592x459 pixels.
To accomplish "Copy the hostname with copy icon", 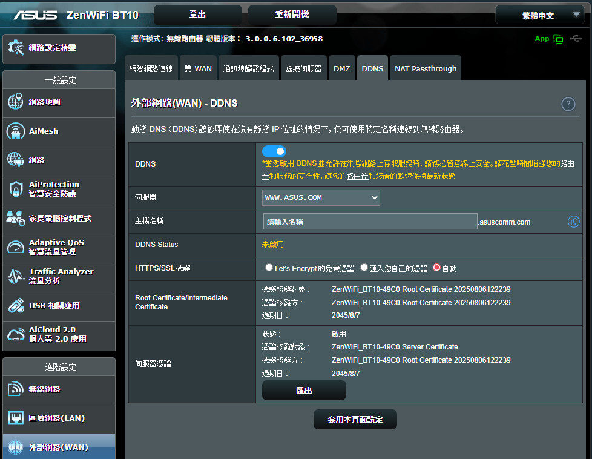I will click(x=573, y=222).
